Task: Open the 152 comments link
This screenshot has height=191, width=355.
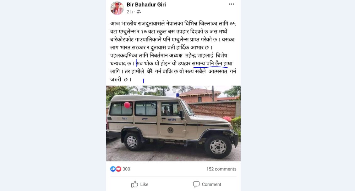Action: point(221,169)
